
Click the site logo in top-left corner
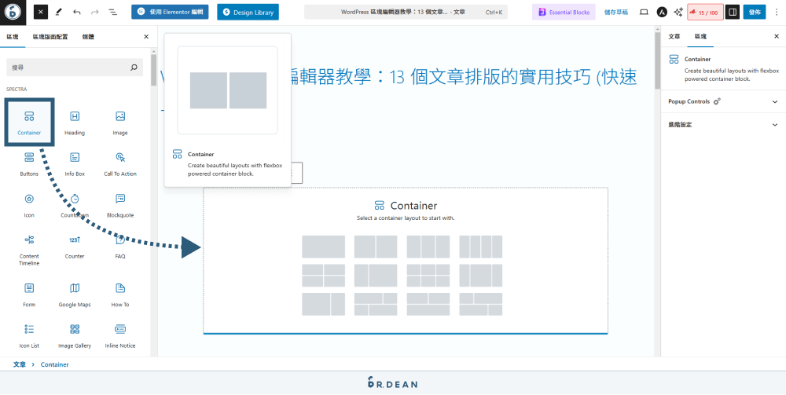pyautogui.click(x=13, y=13)
